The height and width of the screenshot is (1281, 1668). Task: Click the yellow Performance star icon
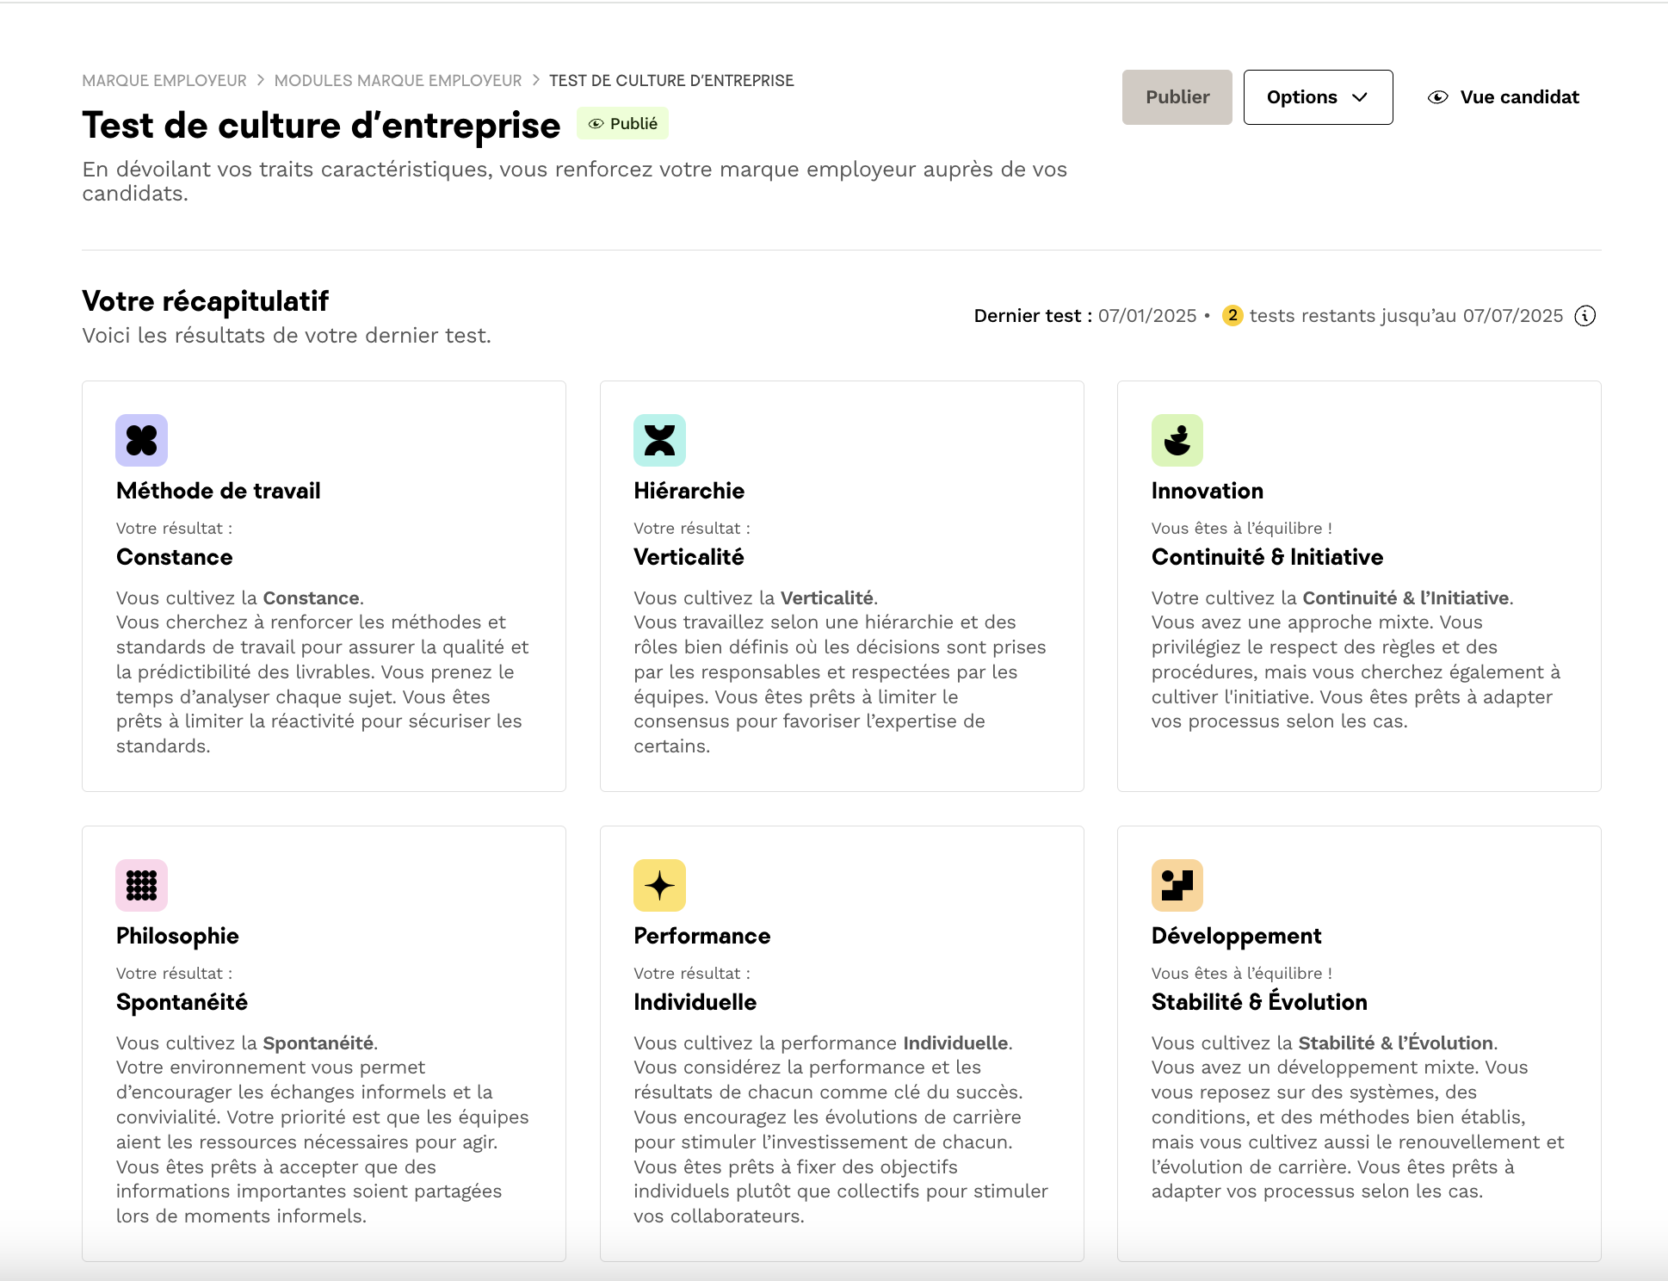click(x=659, y=885)
